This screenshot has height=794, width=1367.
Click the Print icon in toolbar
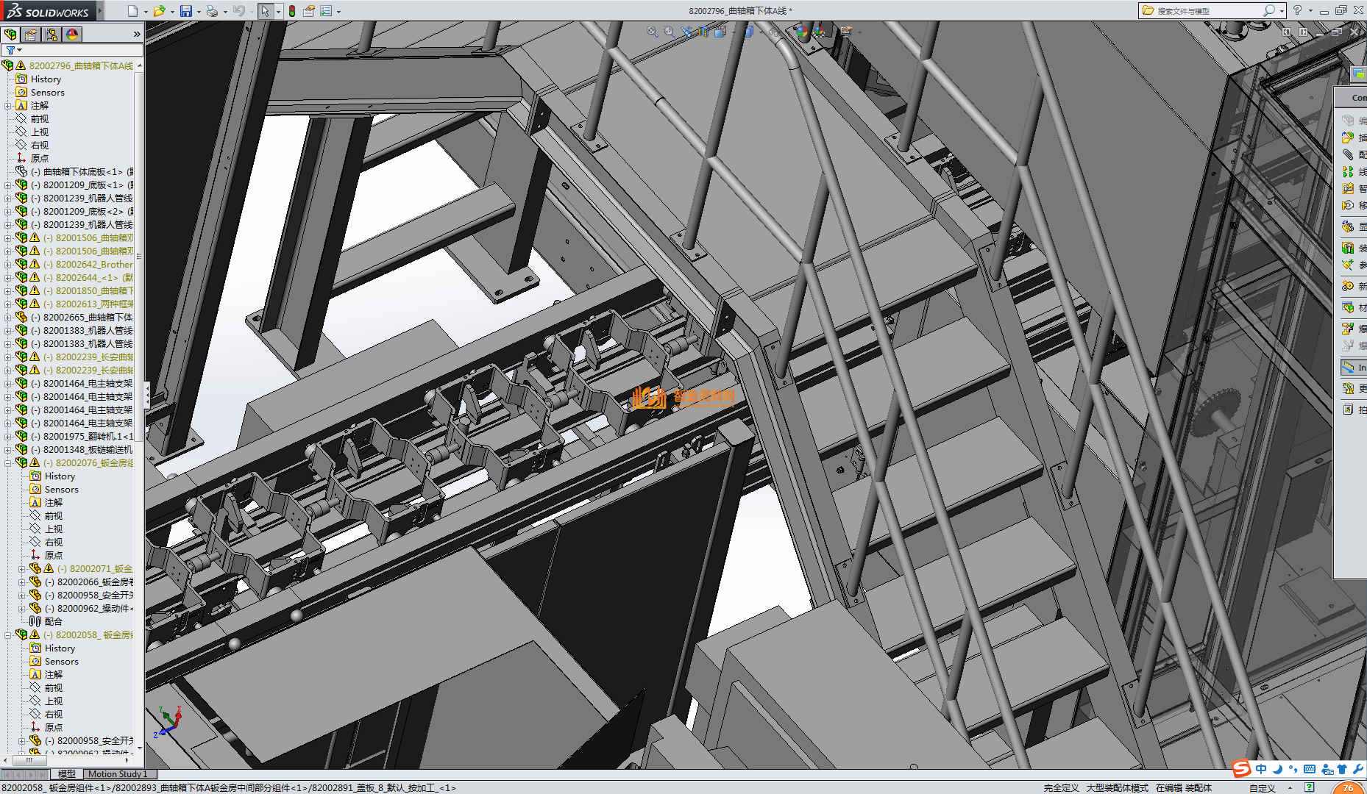[212, 11]
